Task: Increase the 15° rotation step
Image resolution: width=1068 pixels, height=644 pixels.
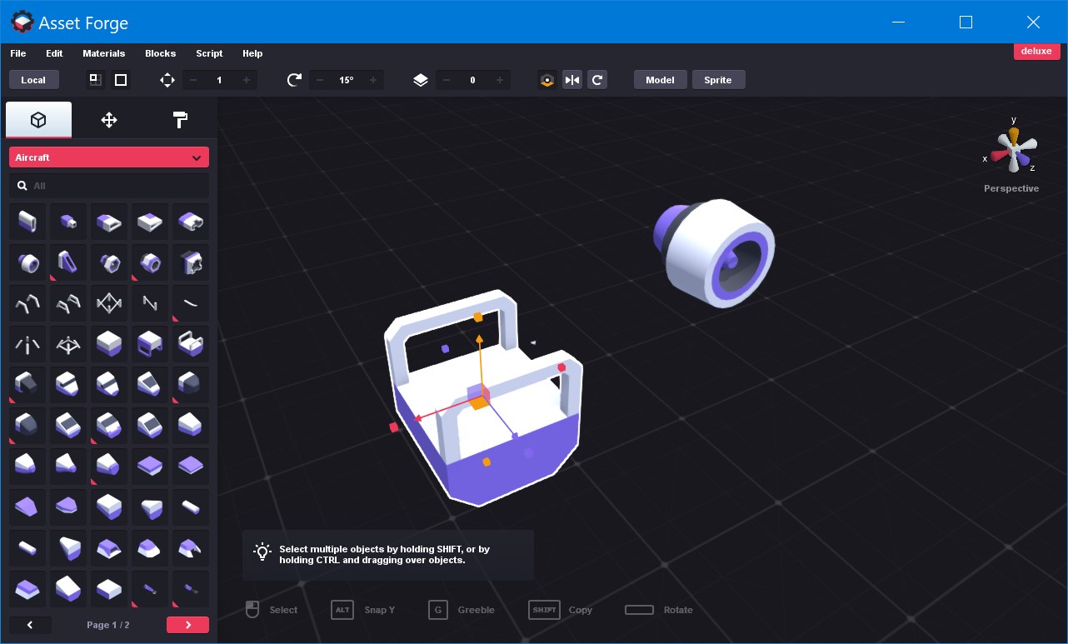Action: [372, 80]
